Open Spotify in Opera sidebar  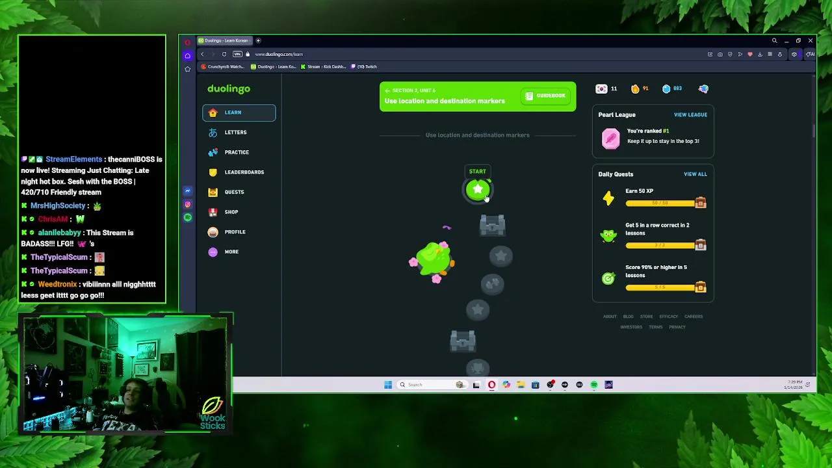coord(188,218)
